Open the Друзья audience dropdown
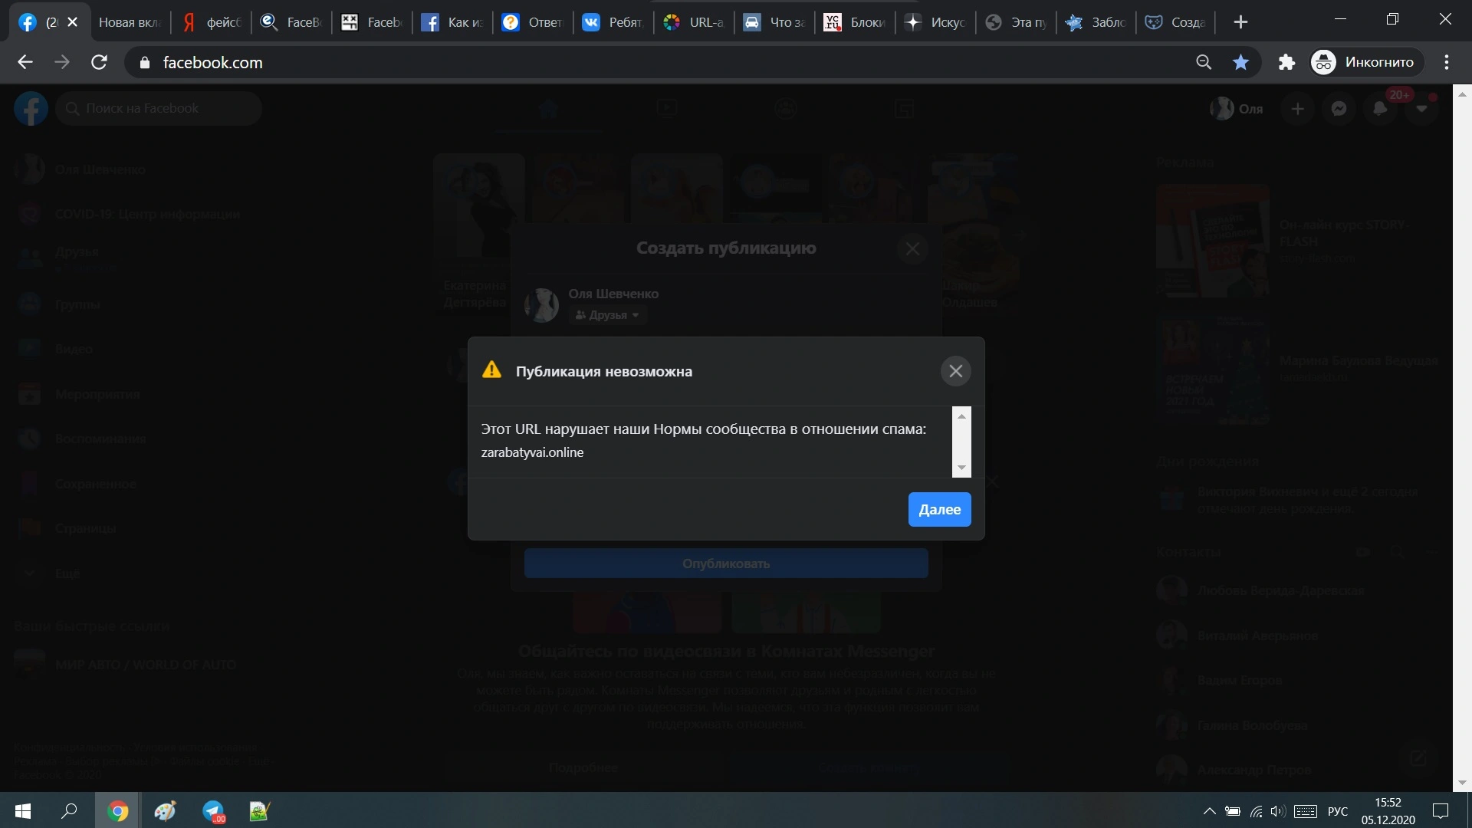The height and width of the screenshot is (828, 1472). [x=607, y=315]
